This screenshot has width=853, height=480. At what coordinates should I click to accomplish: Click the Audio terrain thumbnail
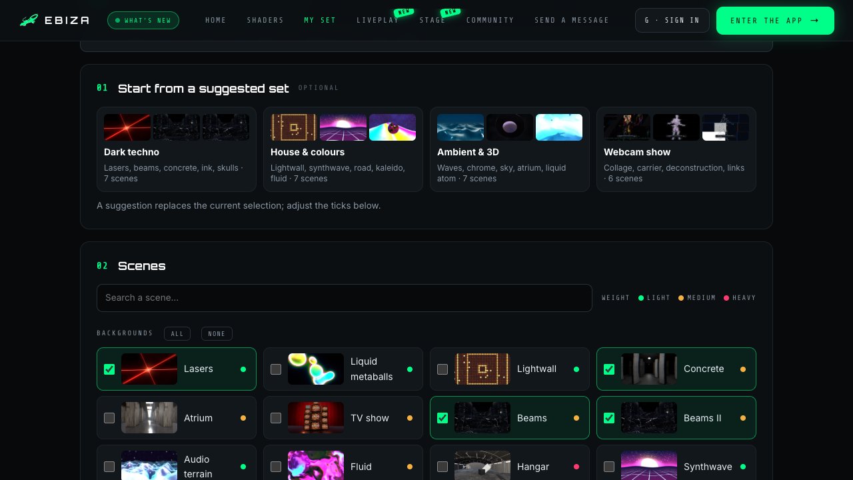click(x=149, y=465)
